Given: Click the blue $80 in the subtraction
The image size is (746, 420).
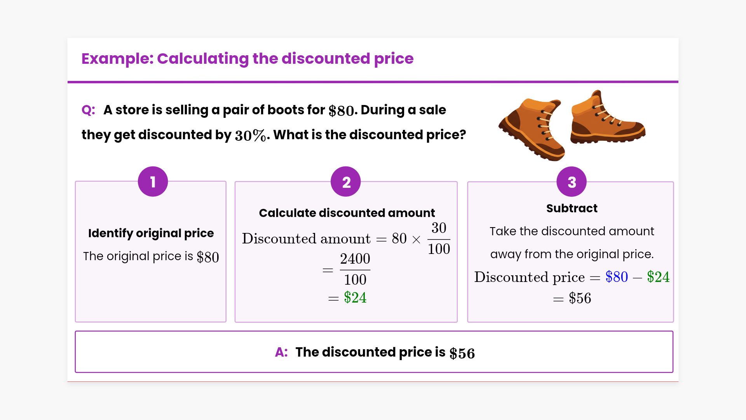Looking at the screenshot, I should (x=617, y=277).
